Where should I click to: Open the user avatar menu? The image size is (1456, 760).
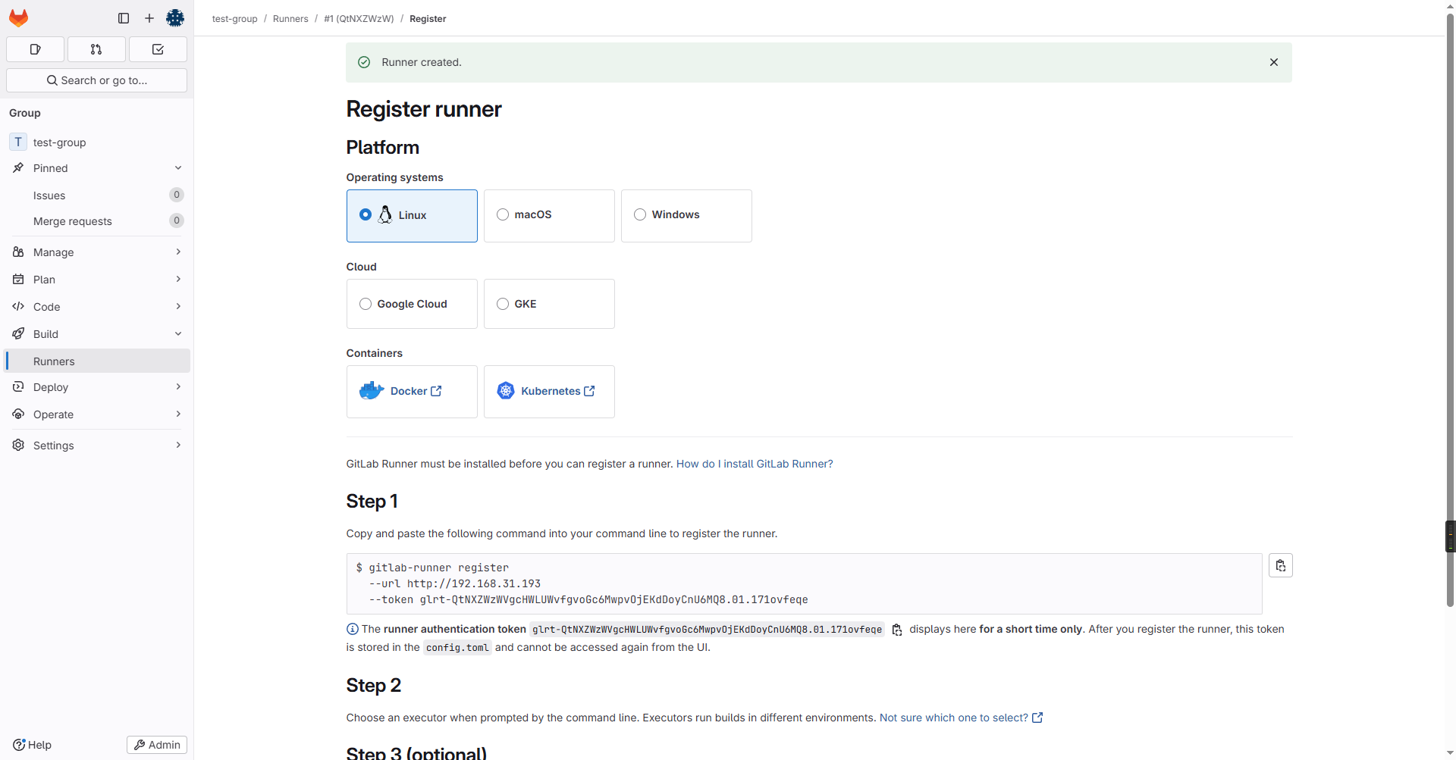point(175,18)
